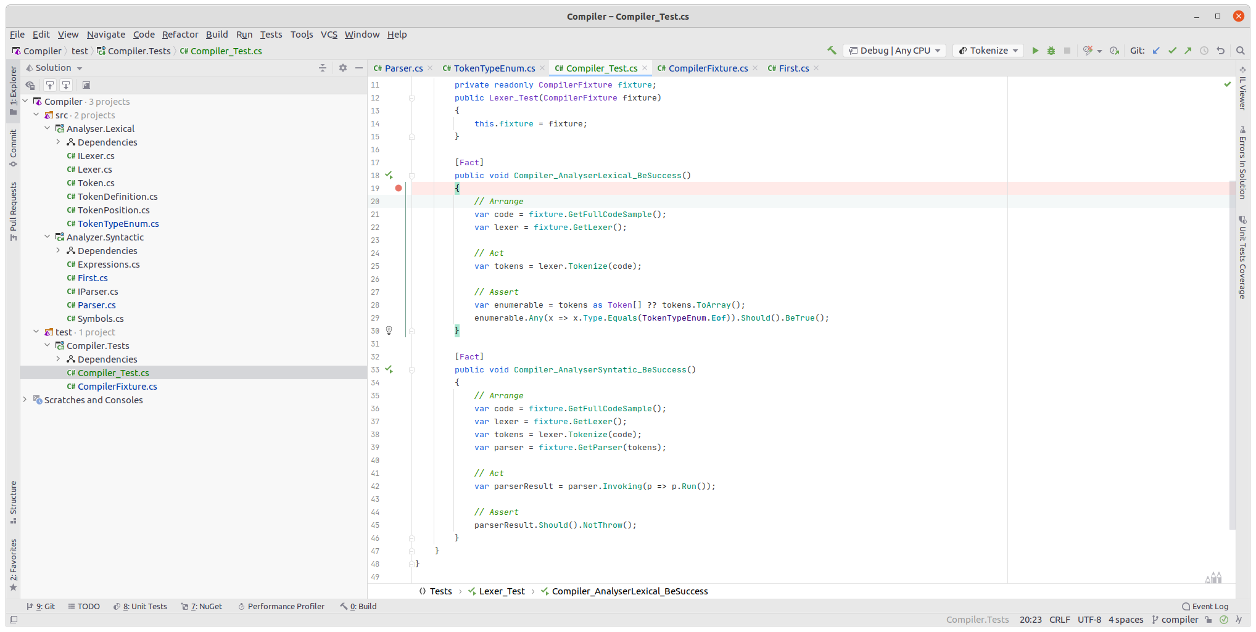Open the Tests menu
This screenshot has height=632, width=1256.
[271, 35]
